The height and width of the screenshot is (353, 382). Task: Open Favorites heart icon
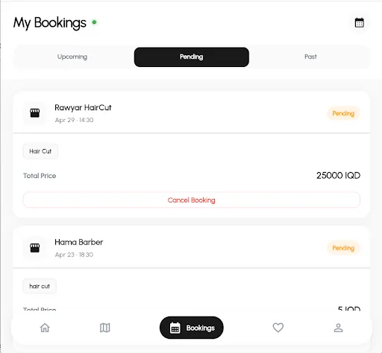(278, 328)
